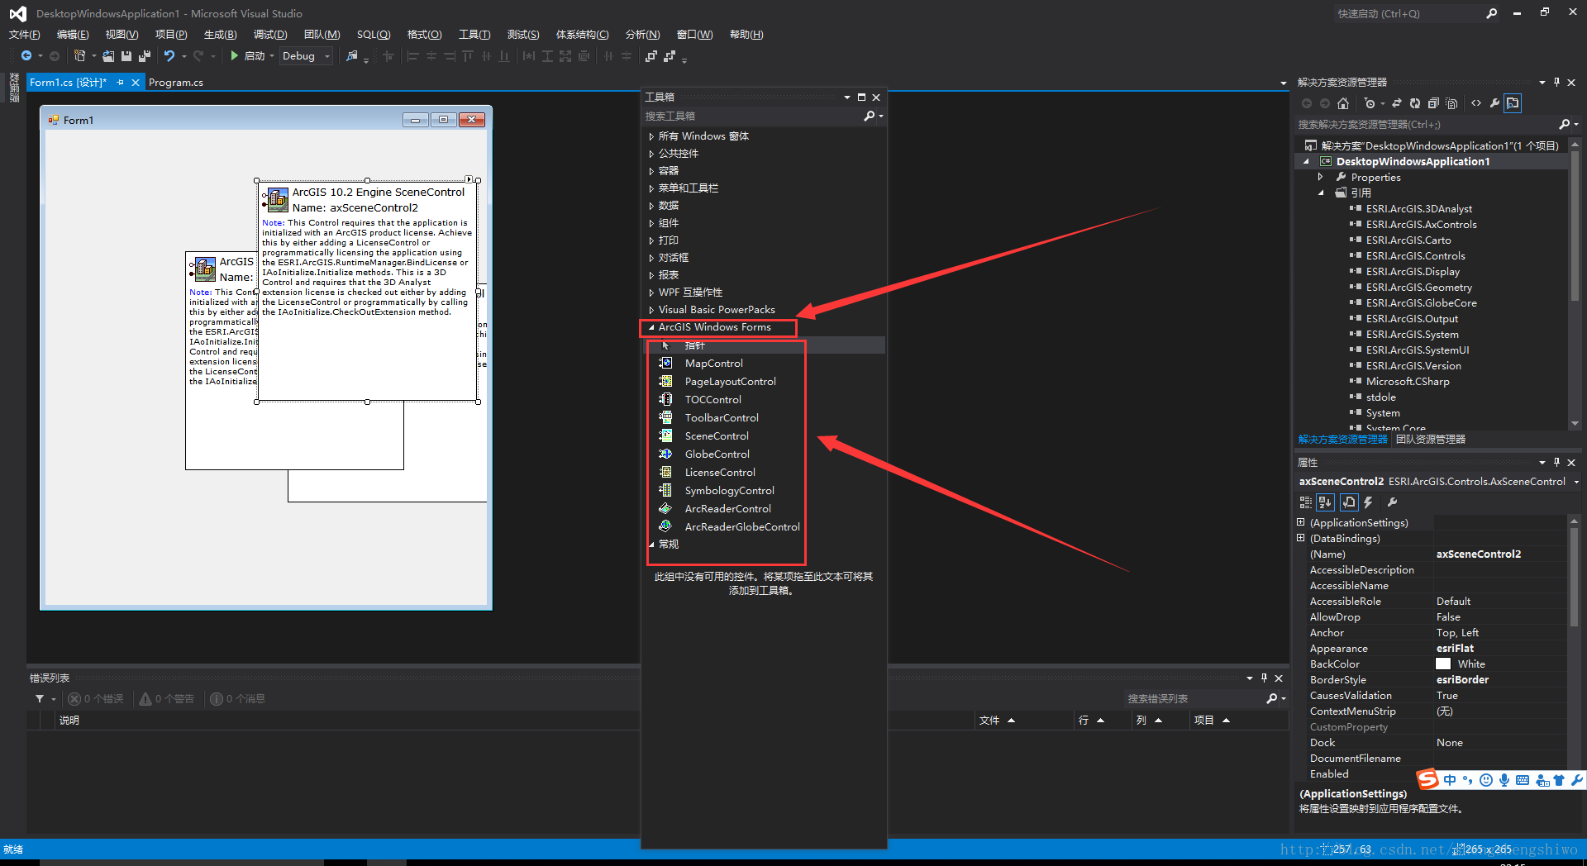Select SceneControl in the toolbox
The height and width of the screenshot is (866, 1587).
(x=716, y=436)
